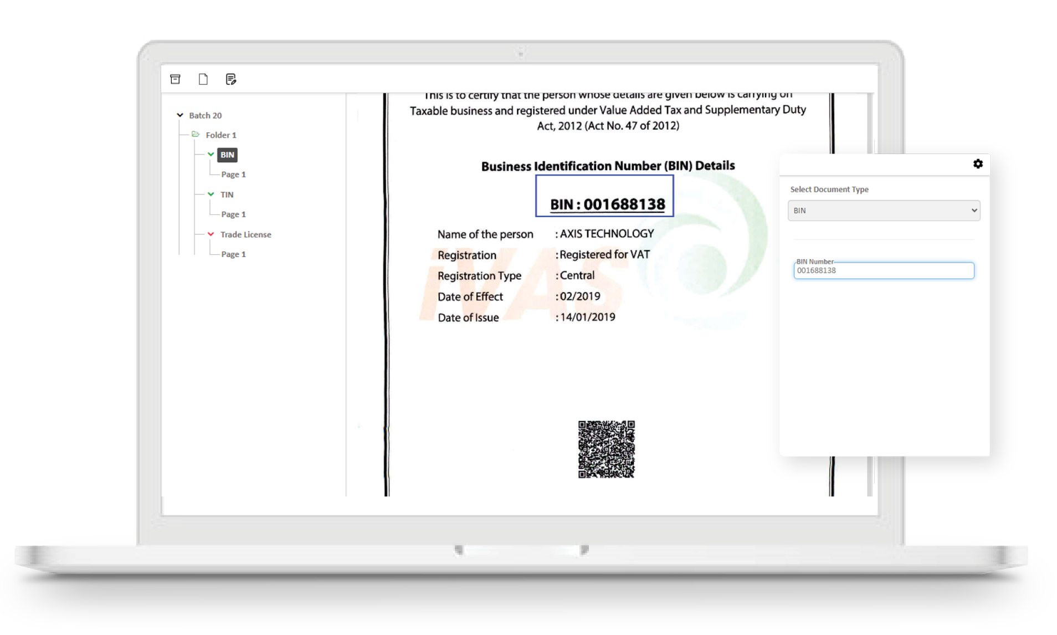Viewport: 1057px width, 635px height.
Task: Select Folder 1 in the tree
Action: pyautogui.click(x=221, y=135)
